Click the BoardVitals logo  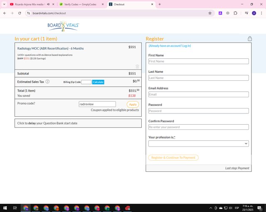point(63,26)
